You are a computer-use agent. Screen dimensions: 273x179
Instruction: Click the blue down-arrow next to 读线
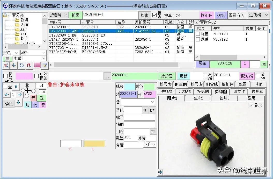click(x=18, y=103)
